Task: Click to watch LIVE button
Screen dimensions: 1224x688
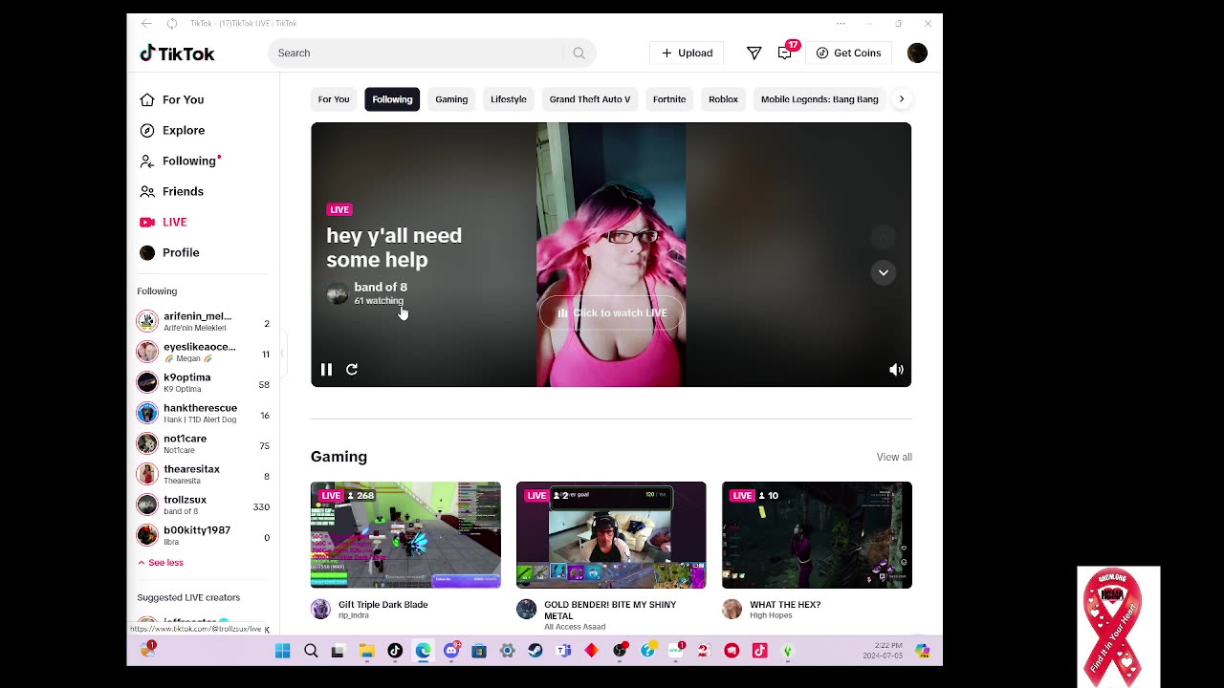Action: click(612, 312)
